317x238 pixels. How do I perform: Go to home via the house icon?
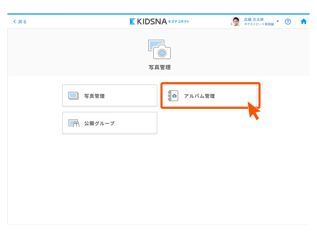(303, 21)
